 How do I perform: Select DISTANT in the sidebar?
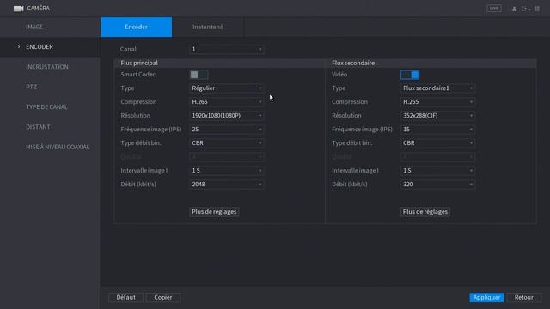click(x=50, y=127)
